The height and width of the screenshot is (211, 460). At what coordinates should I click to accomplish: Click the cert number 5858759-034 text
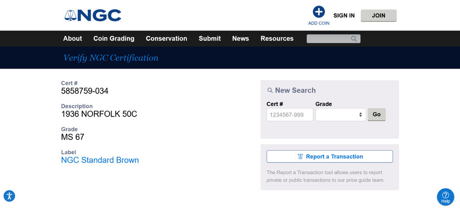(x=85, y=91)
